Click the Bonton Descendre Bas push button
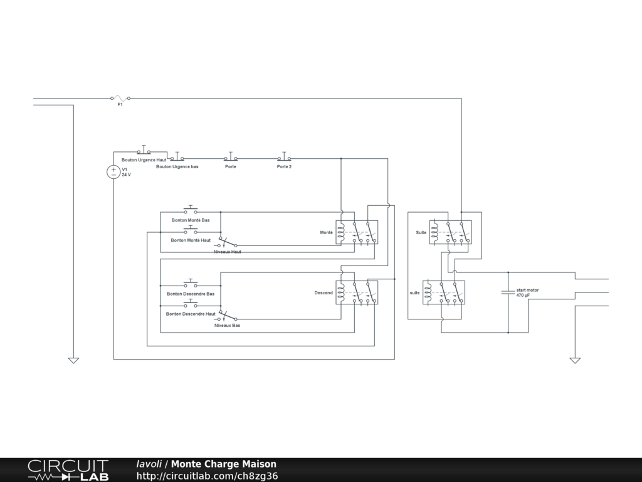This screenshot has width=642, height=482. (x=191, y=285)
